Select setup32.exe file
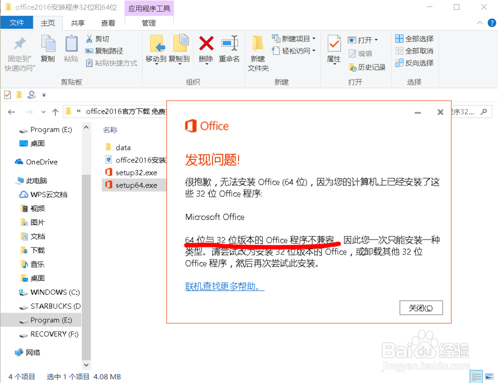This screenshot has width=498, height=383. point(131,172)
